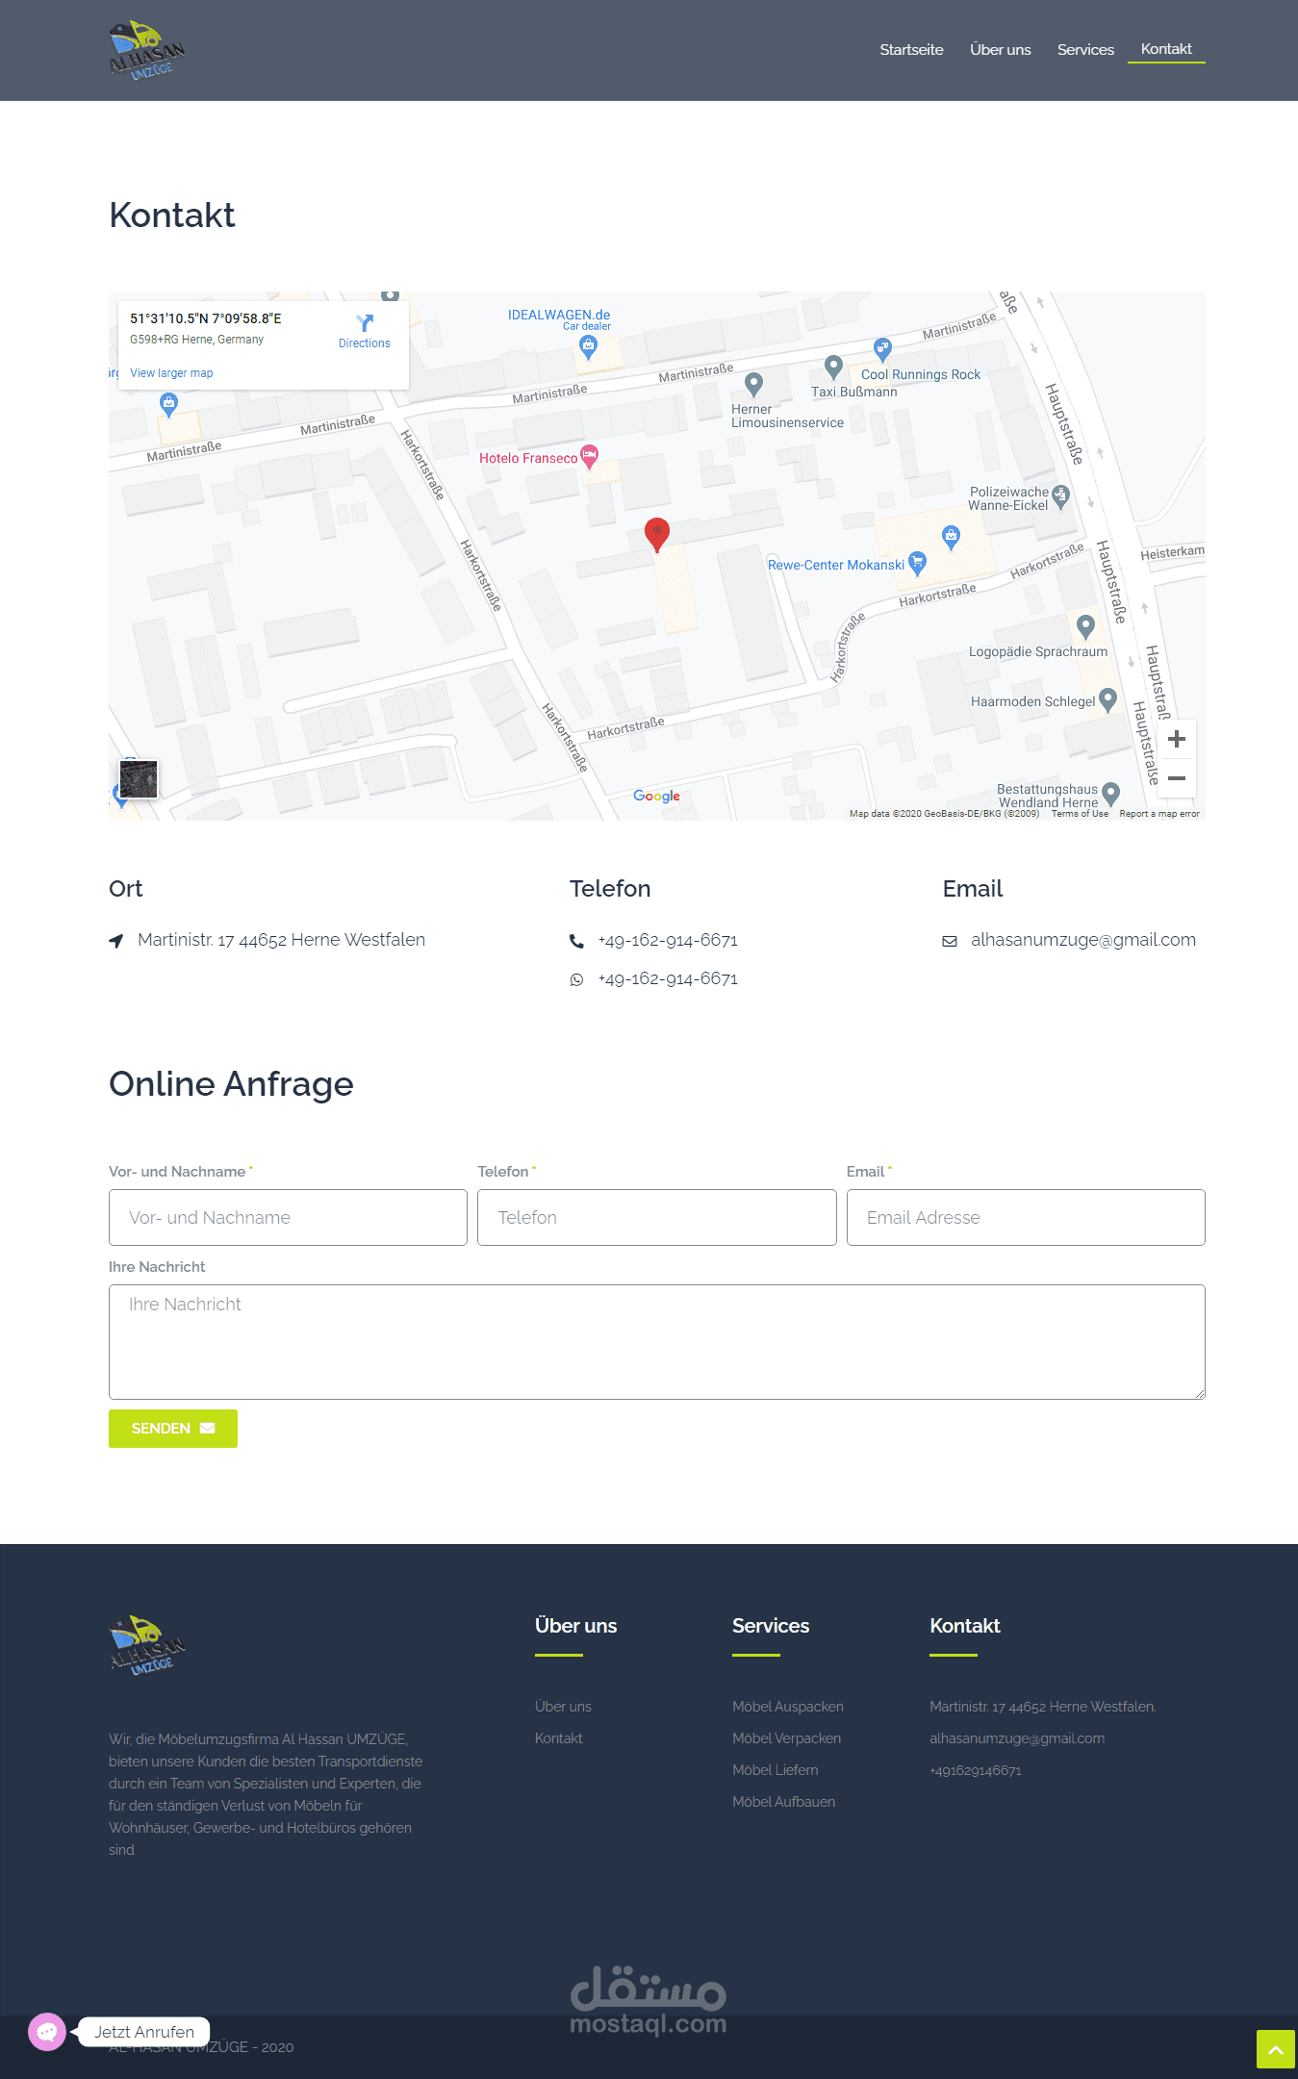Switch to satellite view thumbnail
1298x2079 pixels.
(139, 779)
